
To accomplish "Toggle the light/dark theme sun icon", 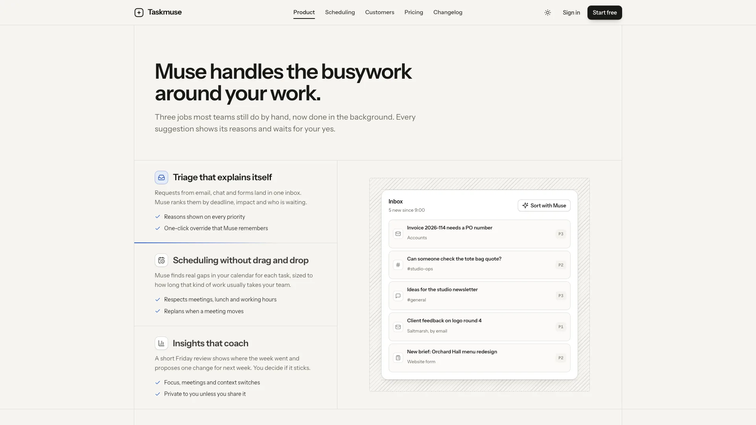I will click(x=547, y=13).
